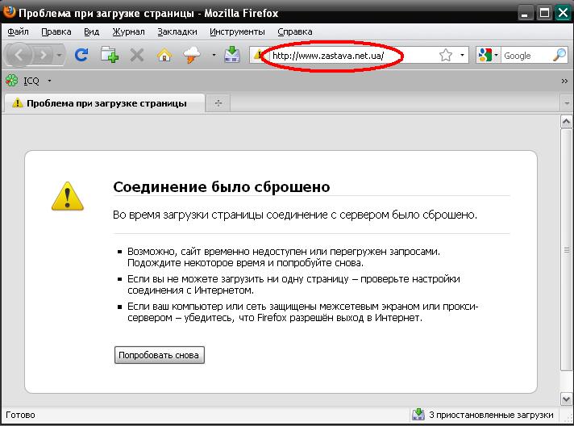Click the search magnifier icon
Viewport: 574px width, 426px height.
tap(559, 55)
